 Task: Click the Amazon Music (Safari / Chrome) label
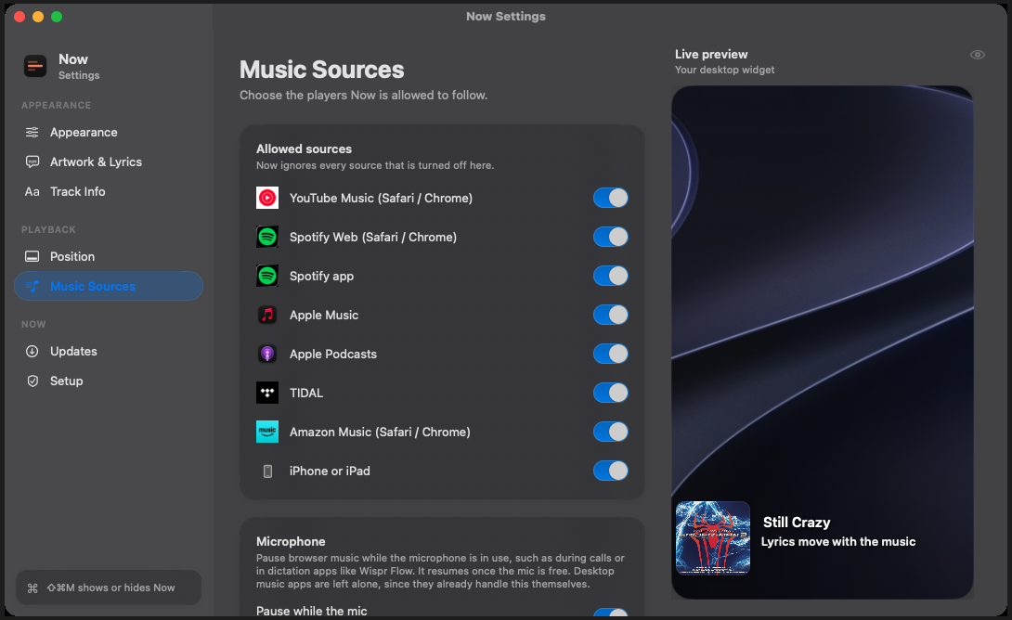[x=380, y=433]
